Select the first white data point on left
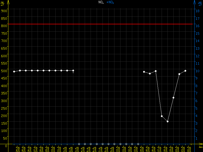This screenshot has width=203, height=152. (14, 71)
